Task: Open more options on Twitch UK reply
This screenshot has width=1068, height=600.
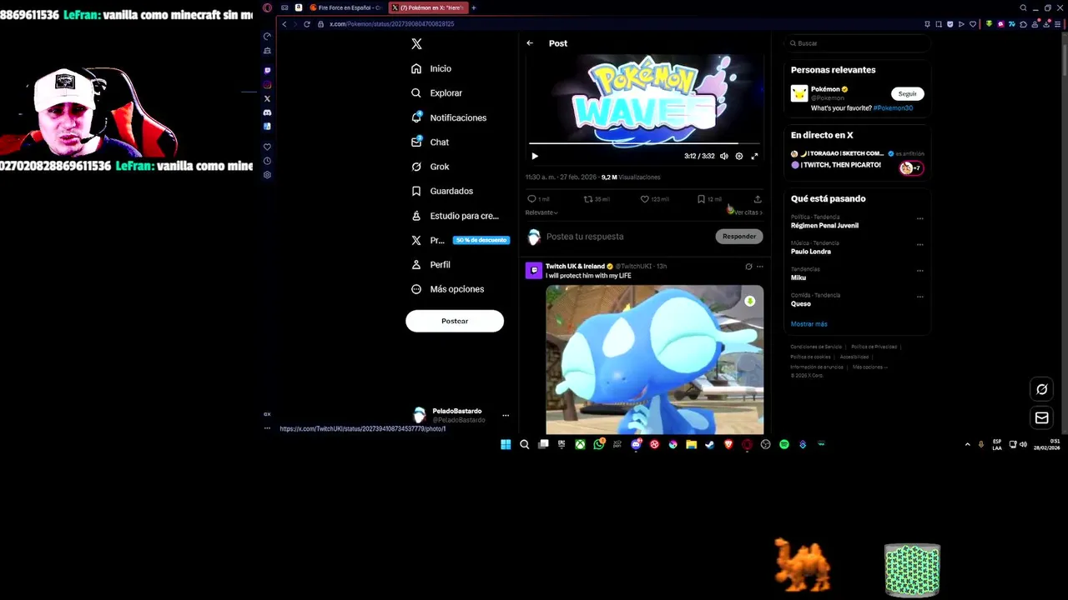Action: tap(759, 267)
